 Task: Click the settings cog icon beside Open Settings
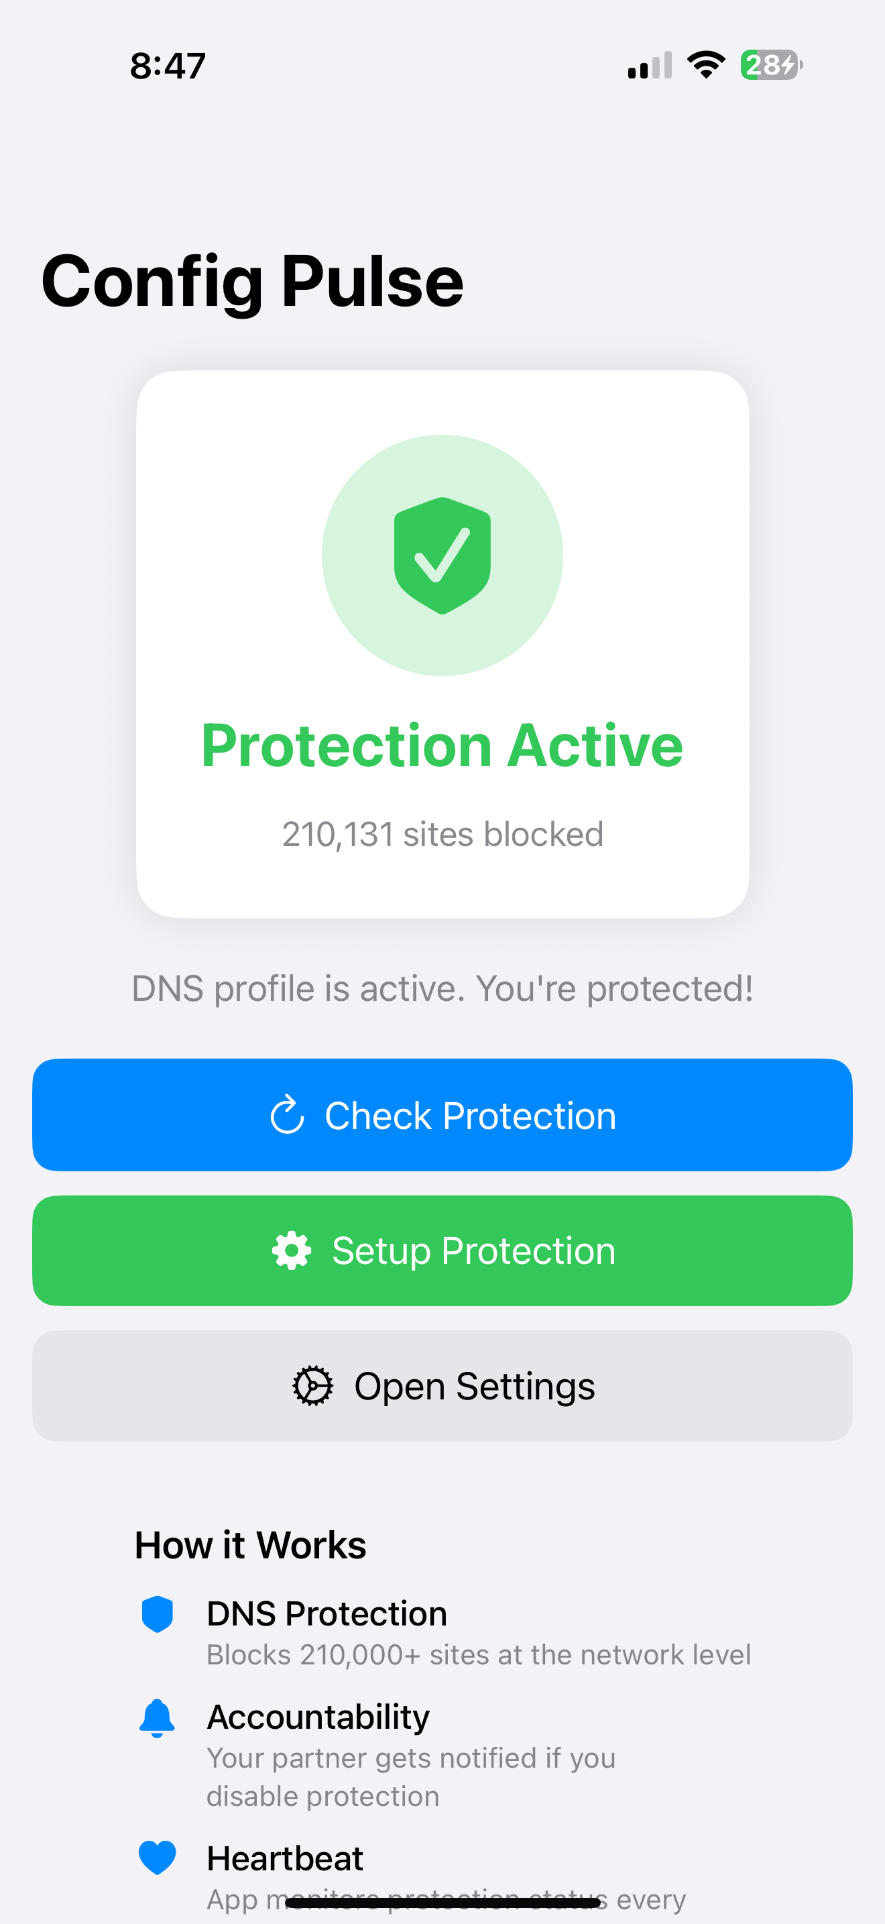[x=312, y=1385]
